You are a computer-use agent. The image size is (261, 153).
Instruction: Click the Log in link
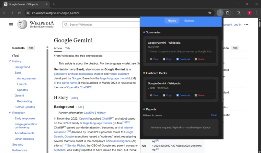237,25
